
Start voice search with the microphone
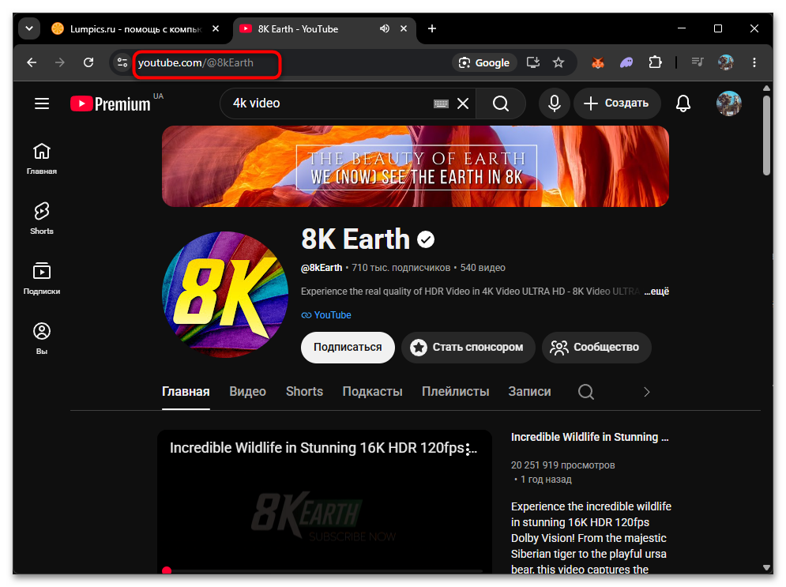point(555,103)
